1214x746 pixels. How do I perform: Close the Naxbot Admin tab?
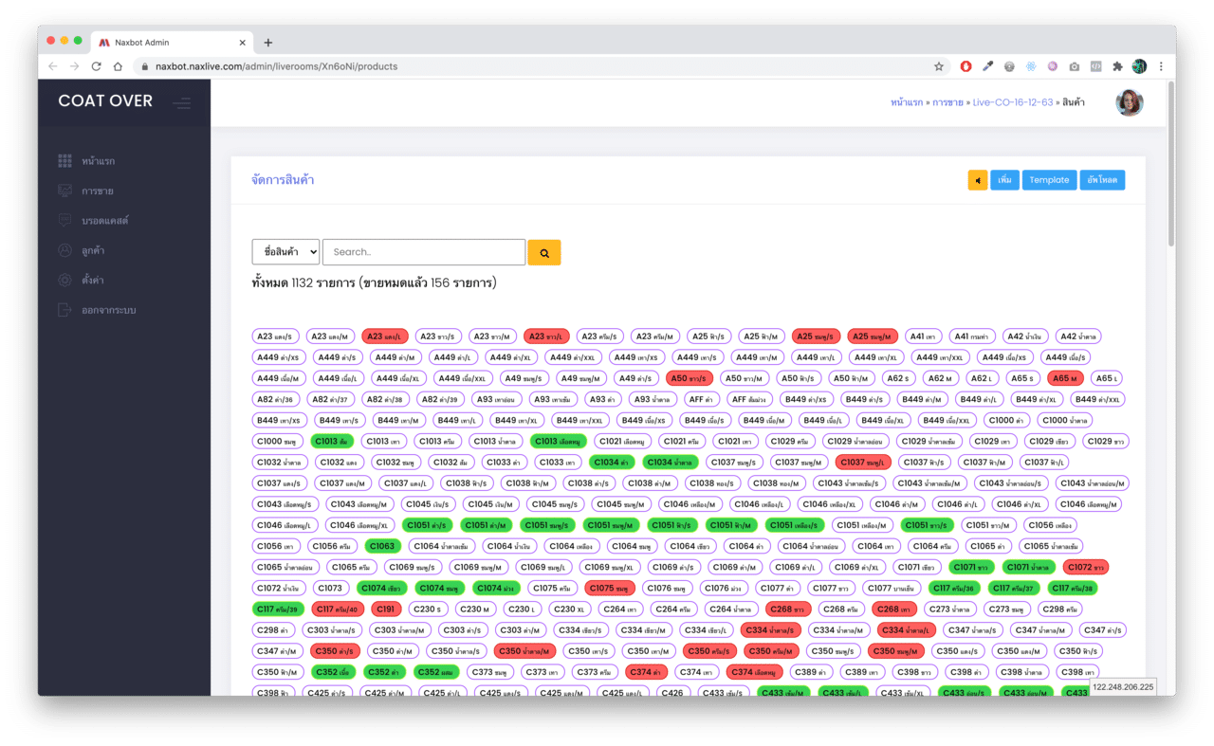[x=243, y=43]
